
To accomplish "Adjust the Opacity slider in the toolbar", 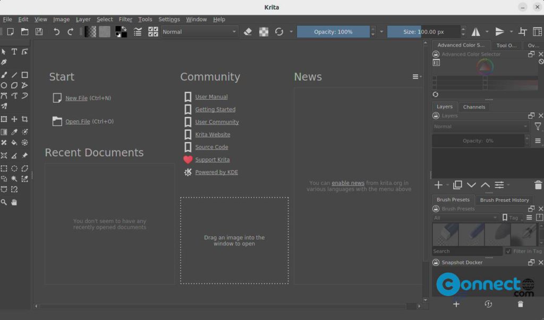I will 335,31.
